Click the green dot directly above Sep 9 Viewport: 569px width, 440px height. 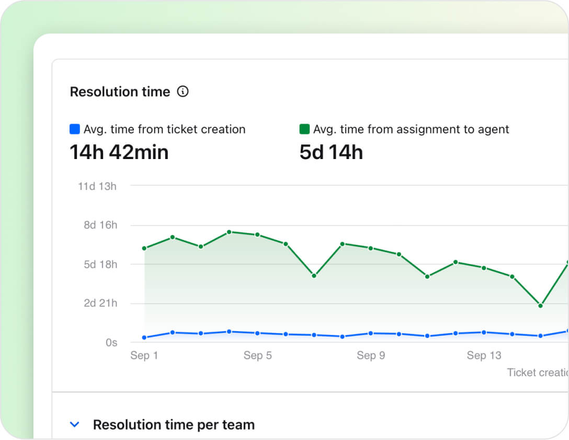tap(371, 249)
